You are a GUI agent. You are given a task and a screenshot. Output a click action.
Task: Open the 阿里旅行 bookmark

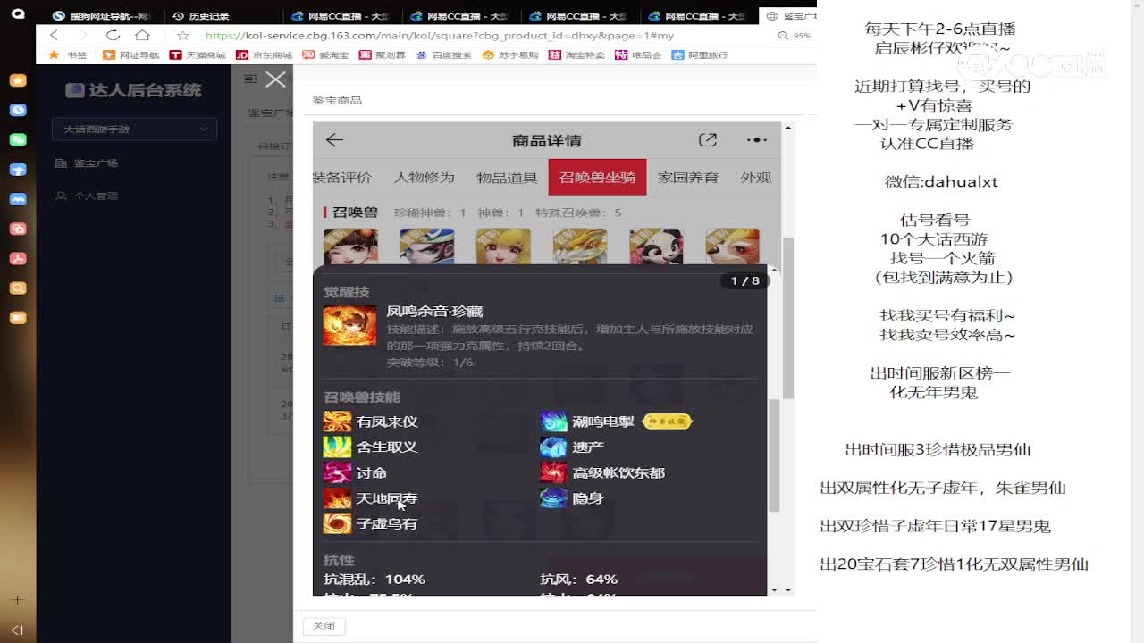point(700,55)
